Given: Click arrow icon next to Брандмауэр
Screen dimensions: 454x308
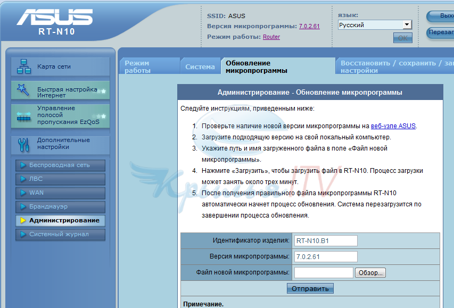Looking at the screenshot, I should 23,207.
